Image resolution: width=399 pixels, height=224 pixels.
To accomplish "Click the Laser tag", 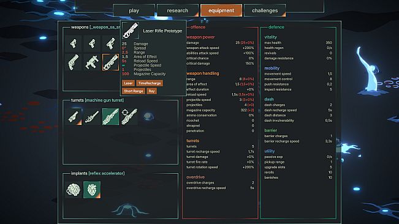I will (x=128, y=83).
